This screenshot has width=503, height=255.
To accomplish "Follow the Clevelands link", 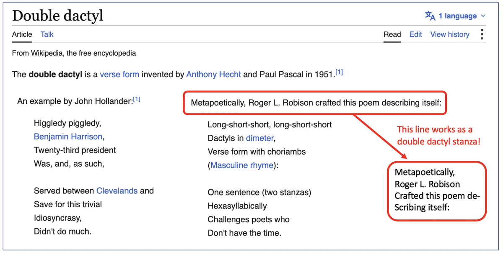I will coord(117,191).
